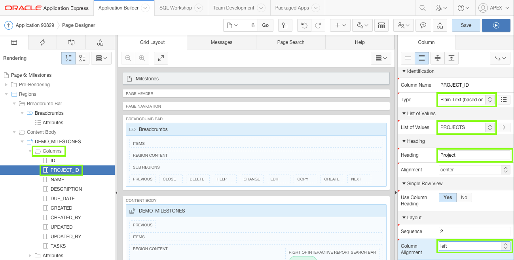Expand the Grid Layout to fullscreen icon
This screenshot has height=260, width=514.
(x=161, y=58)
